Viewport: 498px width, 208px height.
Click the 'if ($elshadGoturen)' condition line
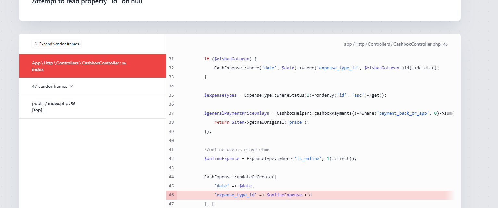click(230, 59)
